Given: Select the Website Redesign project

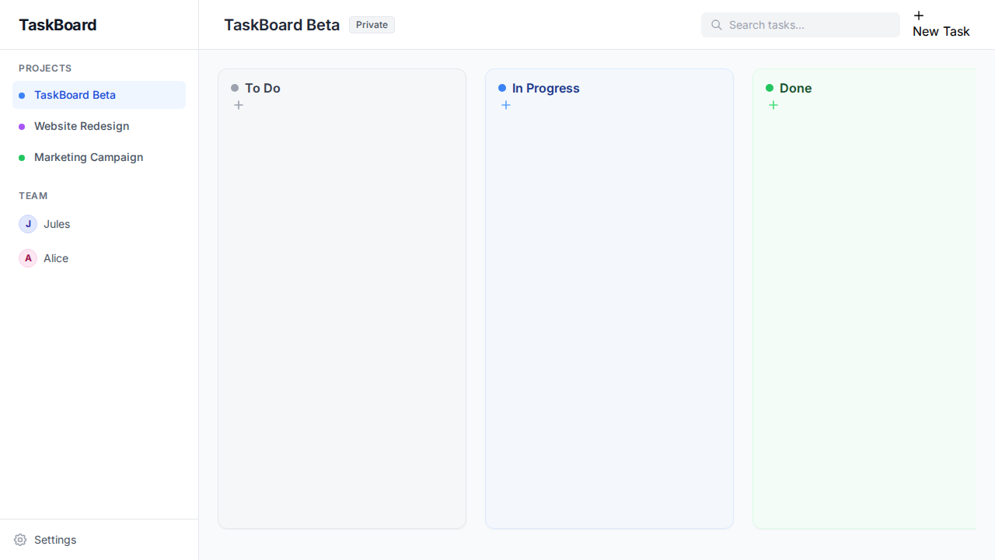Looking at the screenshot, I should point(82,126).
